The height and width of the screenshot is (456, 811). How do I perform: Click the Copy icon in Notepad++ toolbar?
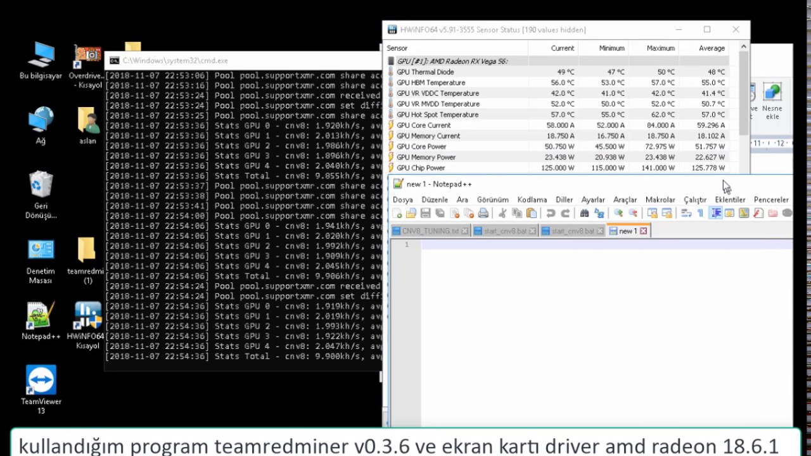517,213
